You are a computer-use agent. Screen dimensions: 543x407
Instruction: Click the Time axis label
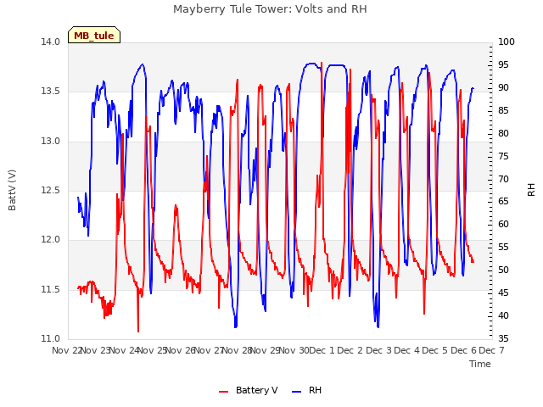(x=480, y=364)
